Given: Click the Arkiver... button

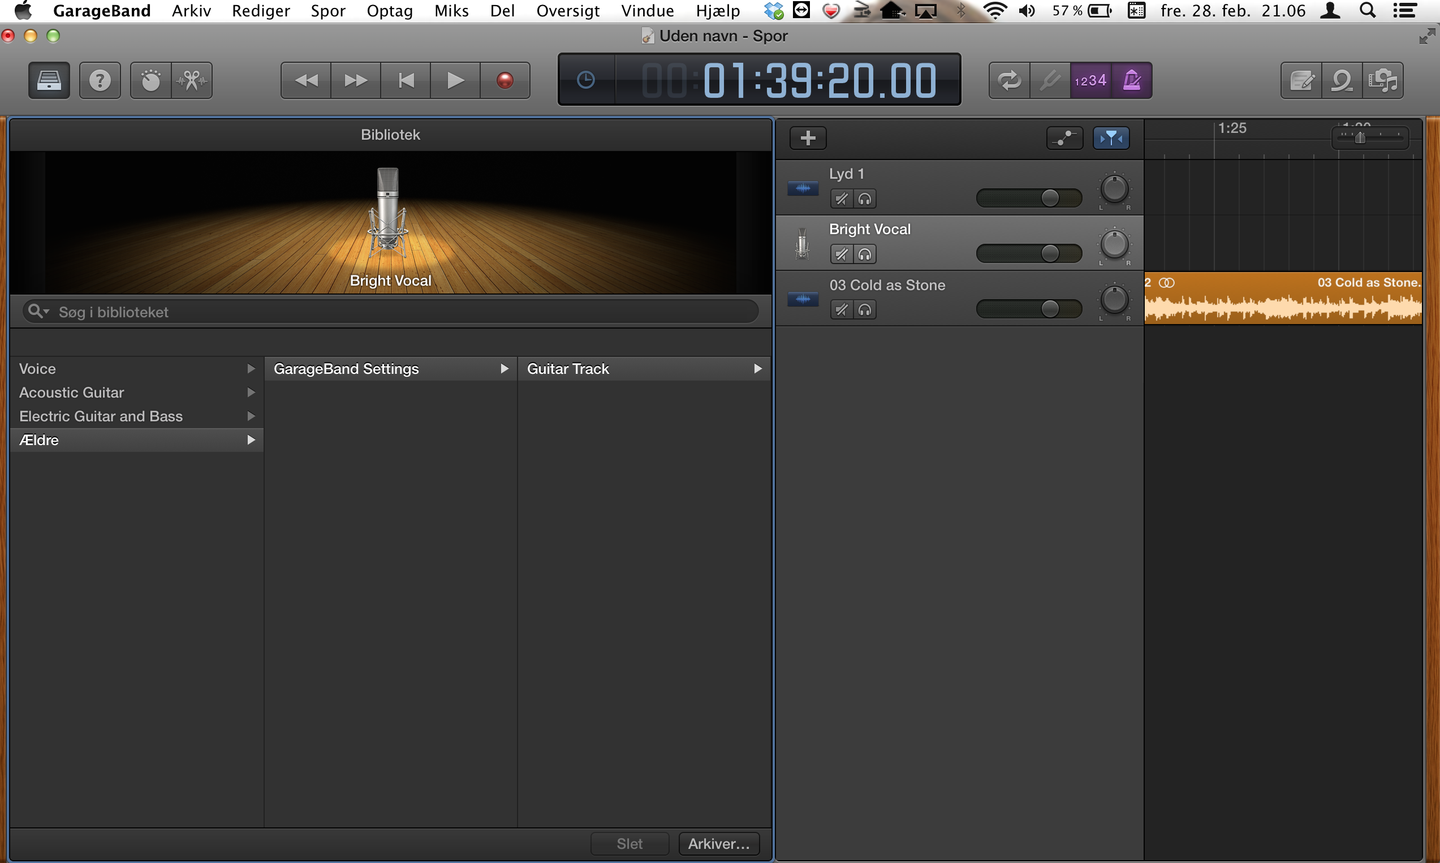Looking at the screenshot, I should coord(718,844).
